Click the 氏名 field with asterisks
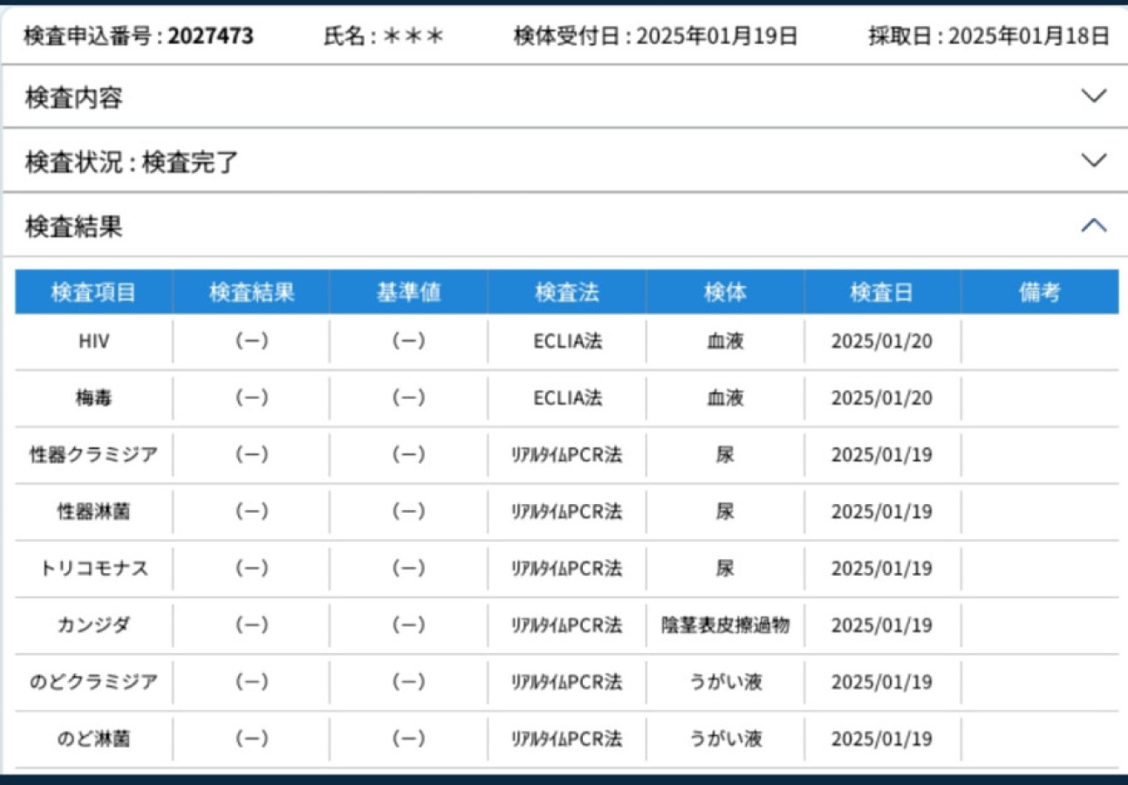Screen dimensions: 1128x785 tap(384, 36)
